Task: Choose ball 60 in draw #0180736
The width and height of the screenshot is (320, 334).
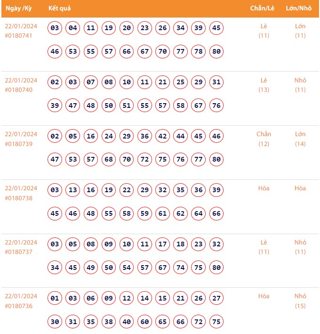Action: (x=144, y=322)
